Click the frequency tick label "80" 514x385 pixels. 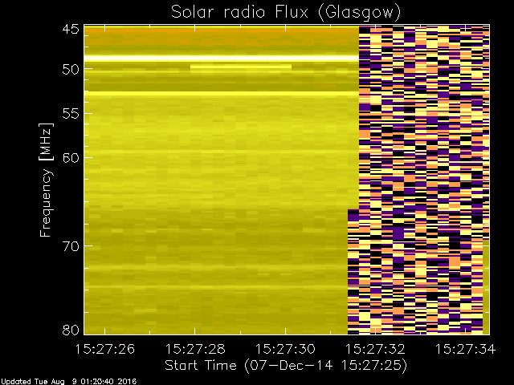[71, 330]
